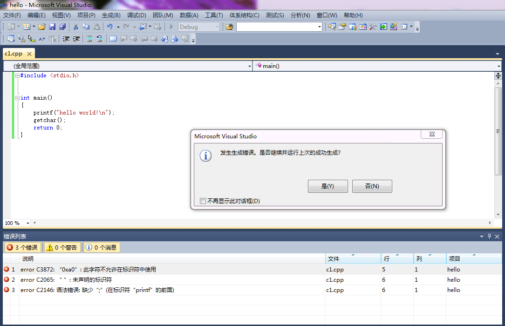Screen dimensions: 505x326
Task: Toggle the 0 个警告 filter
Action: (62, 247)
